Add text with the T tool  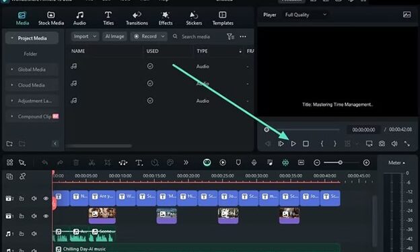pyautogui.click(x=139, y=163)
